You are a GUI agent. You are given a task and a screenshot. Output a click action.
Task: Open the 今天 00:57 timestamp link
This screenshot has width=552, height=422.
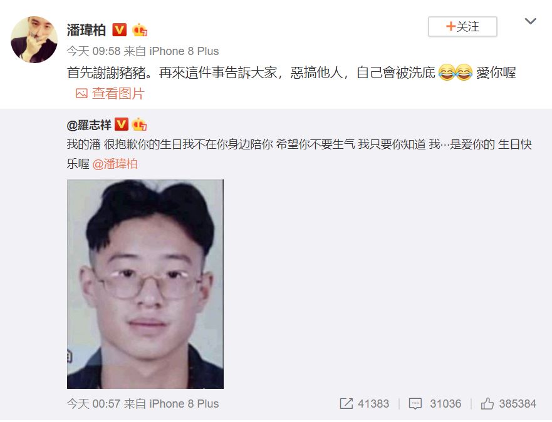[93, 404]
